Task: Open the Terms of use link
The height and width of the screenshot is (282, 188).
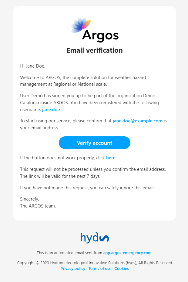Action: click(100, 268)
